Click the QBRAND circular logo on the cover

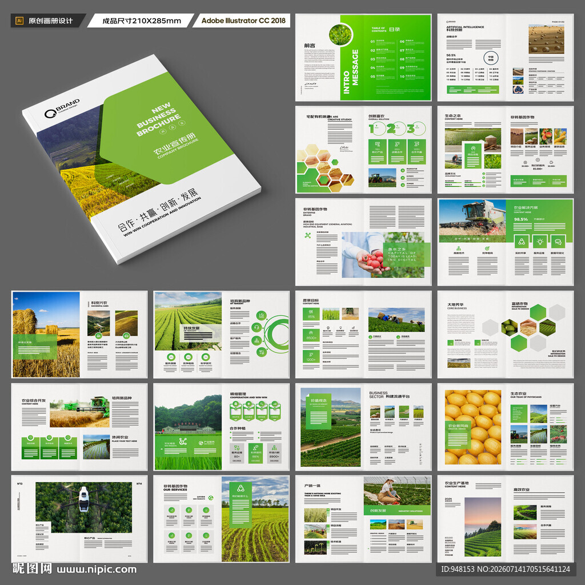[x=50, y=114]
